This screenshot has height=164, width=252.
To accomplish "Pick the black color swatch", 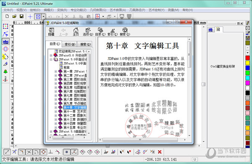I will click(x=247, y=93).
